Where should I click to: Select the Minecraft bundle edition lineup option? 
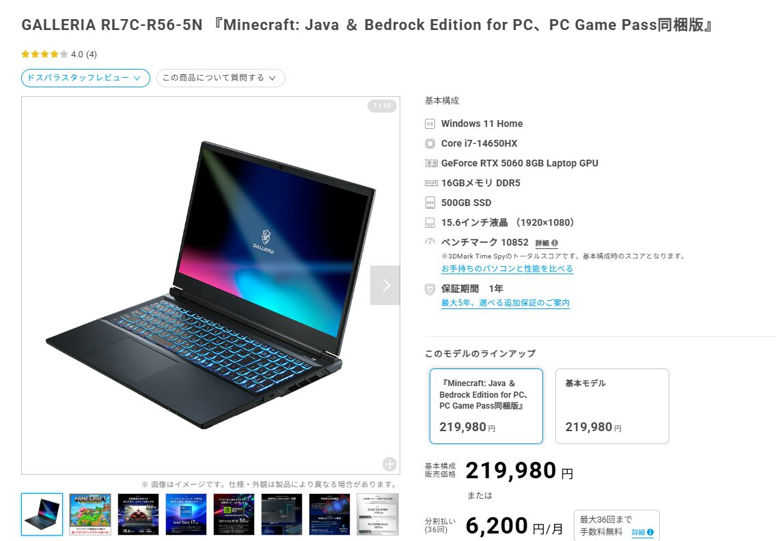click(486, 406)
